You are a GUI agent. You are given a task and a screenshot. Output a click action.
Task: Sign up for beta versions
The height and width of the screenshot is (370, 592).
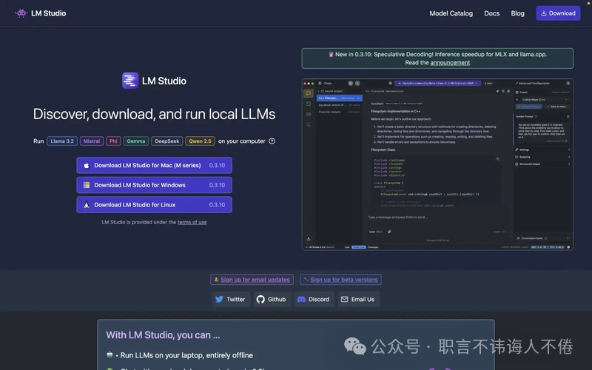pos(340,280)
